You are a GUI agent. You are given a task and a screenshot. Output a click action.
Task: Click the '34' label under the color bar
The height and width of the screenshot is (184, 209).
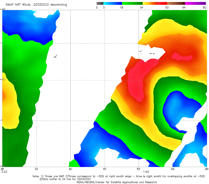(x=141, y=8)
